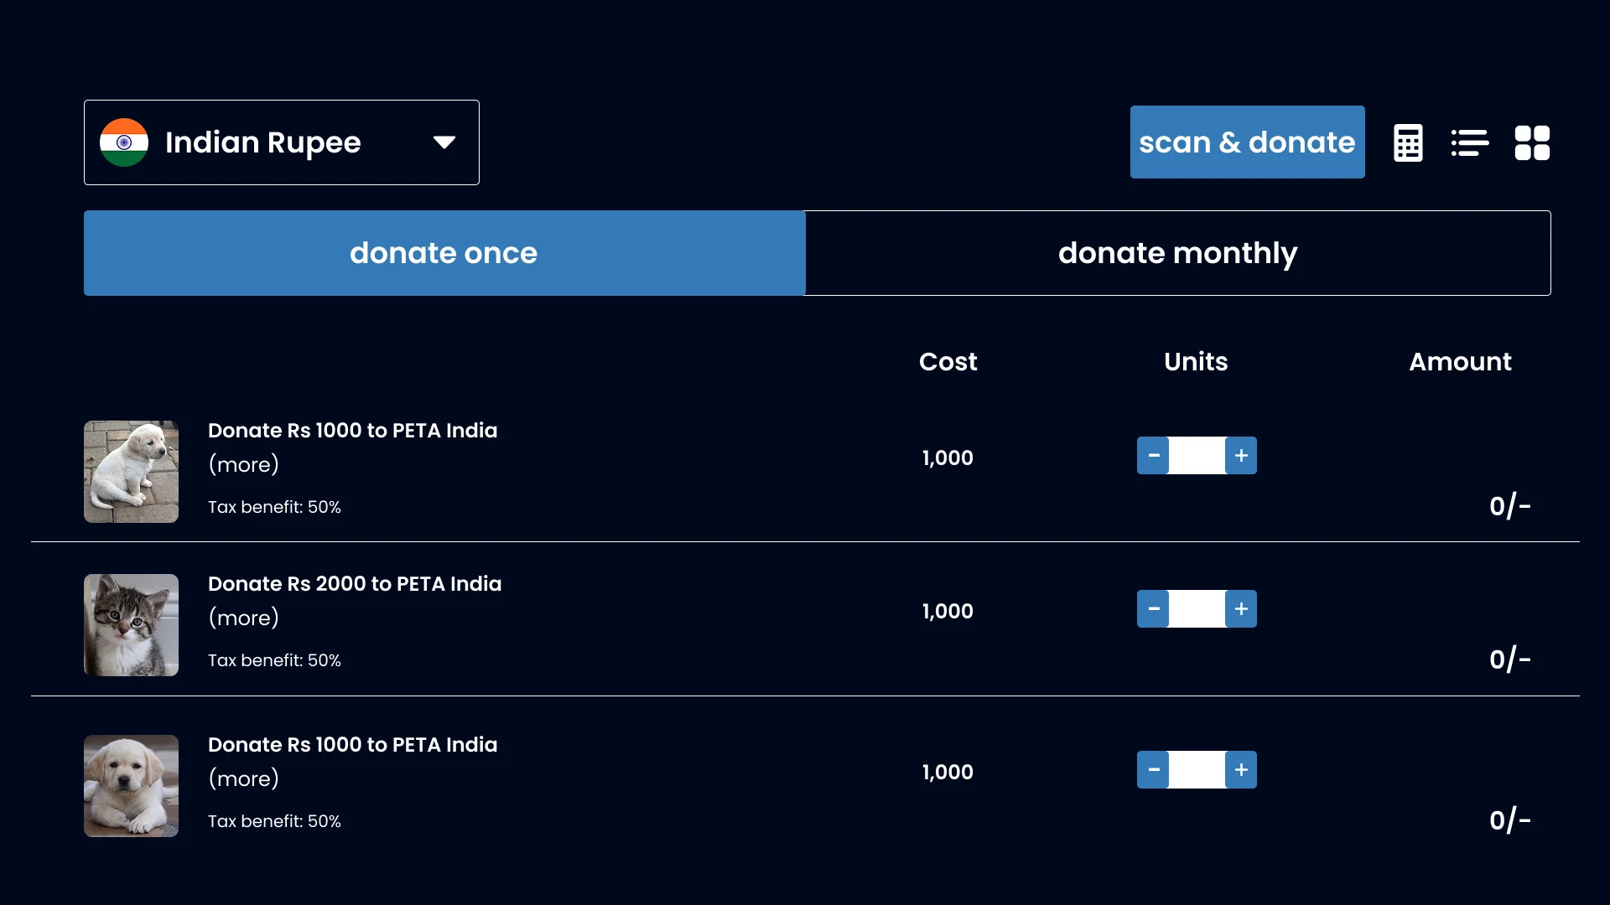Increase units for Donate Rs 2000 row
Image resolution: width=1610 pixels, height=905 pixels.
point(1241,609)
